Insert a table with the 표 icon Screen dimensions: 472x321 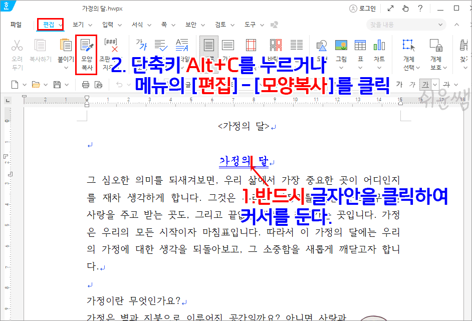coord(361,45)
